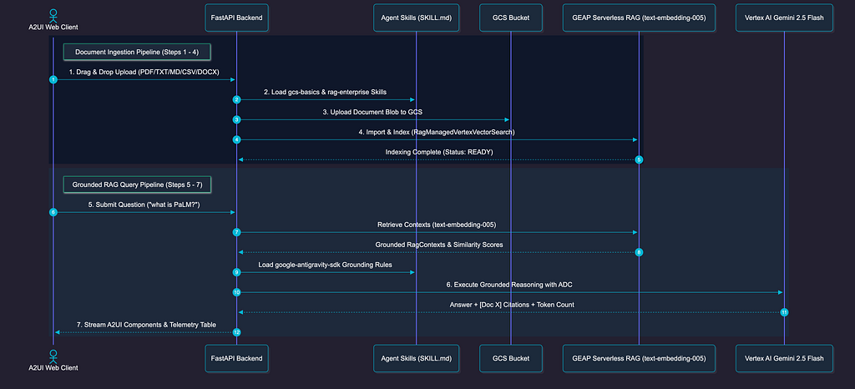This screenshot has width=855, height=389.
Task: Click '2. Load gcs-basics & rag-enterprise Skills' label
Action: [326, 92]
